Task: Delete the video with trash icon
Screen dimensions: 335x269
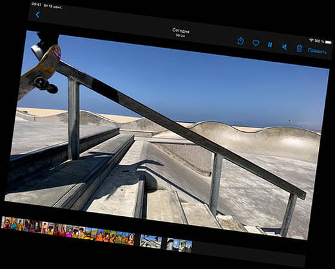Action: 300,48
